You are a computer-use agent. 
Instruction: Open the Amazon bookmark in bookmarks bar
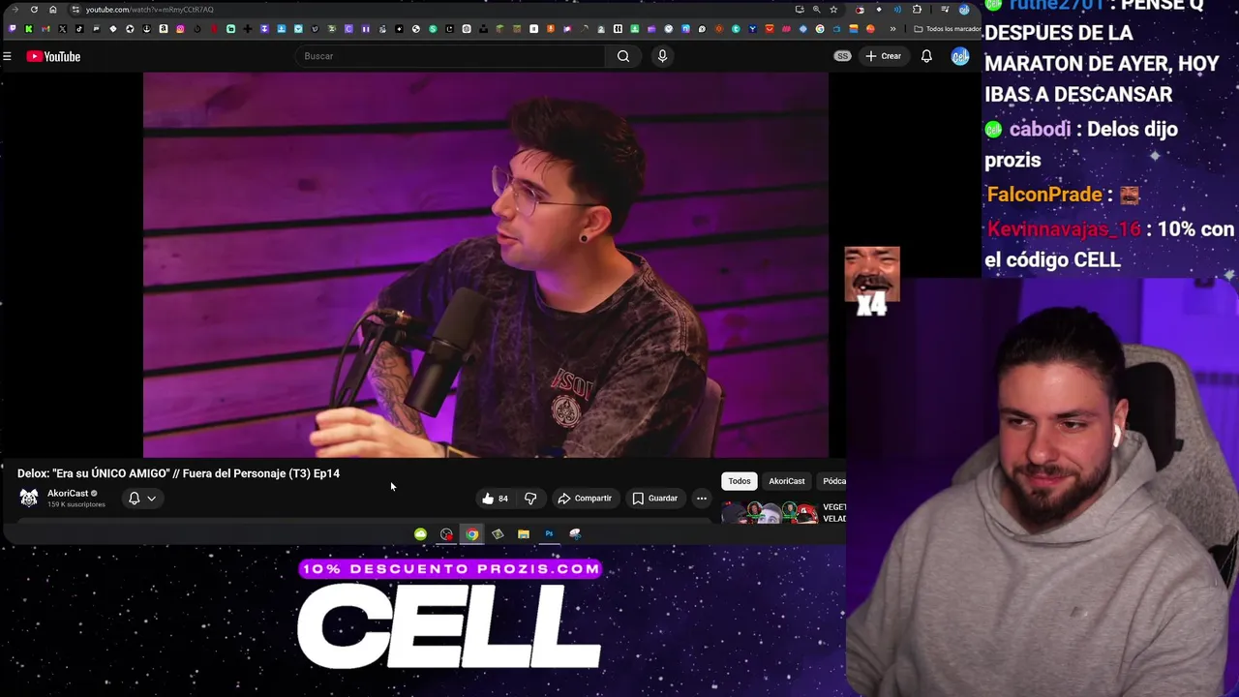164,29
